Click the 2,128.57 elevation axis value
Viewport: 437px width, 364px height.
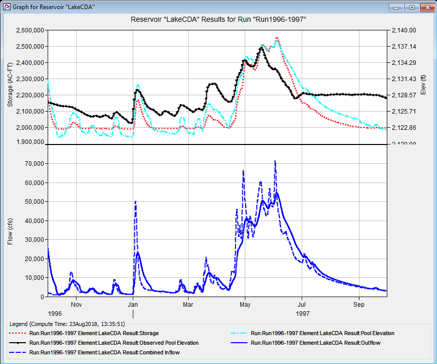point(404,95)
